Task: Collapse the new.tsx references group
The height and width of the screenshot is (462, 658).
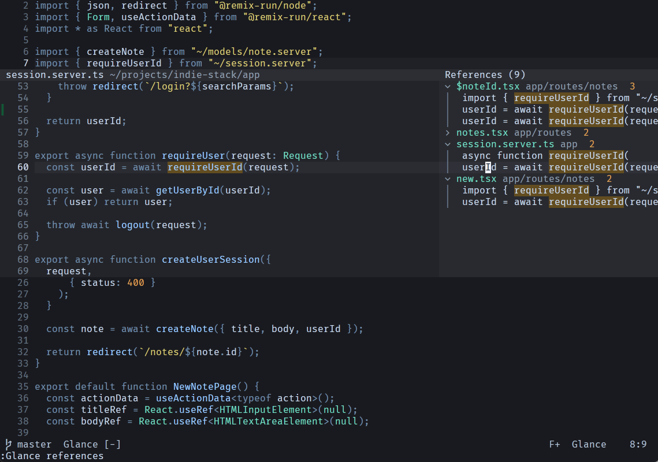Action: (448, 179)
